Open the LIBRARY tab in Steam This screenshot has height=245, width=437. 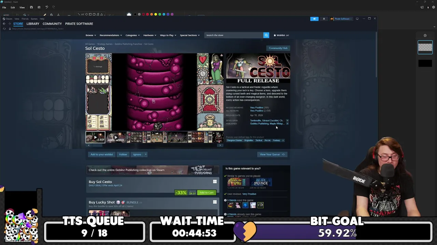(x=33, y=24)
